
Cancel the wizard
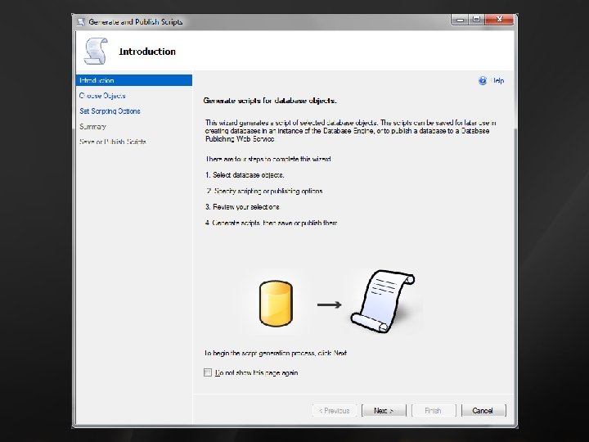[483, 410]
